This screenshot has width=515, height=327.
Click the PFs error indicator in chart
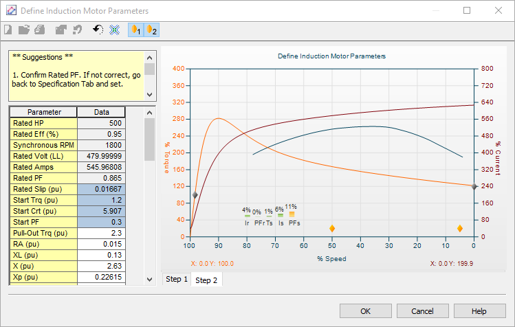point(292,214)
